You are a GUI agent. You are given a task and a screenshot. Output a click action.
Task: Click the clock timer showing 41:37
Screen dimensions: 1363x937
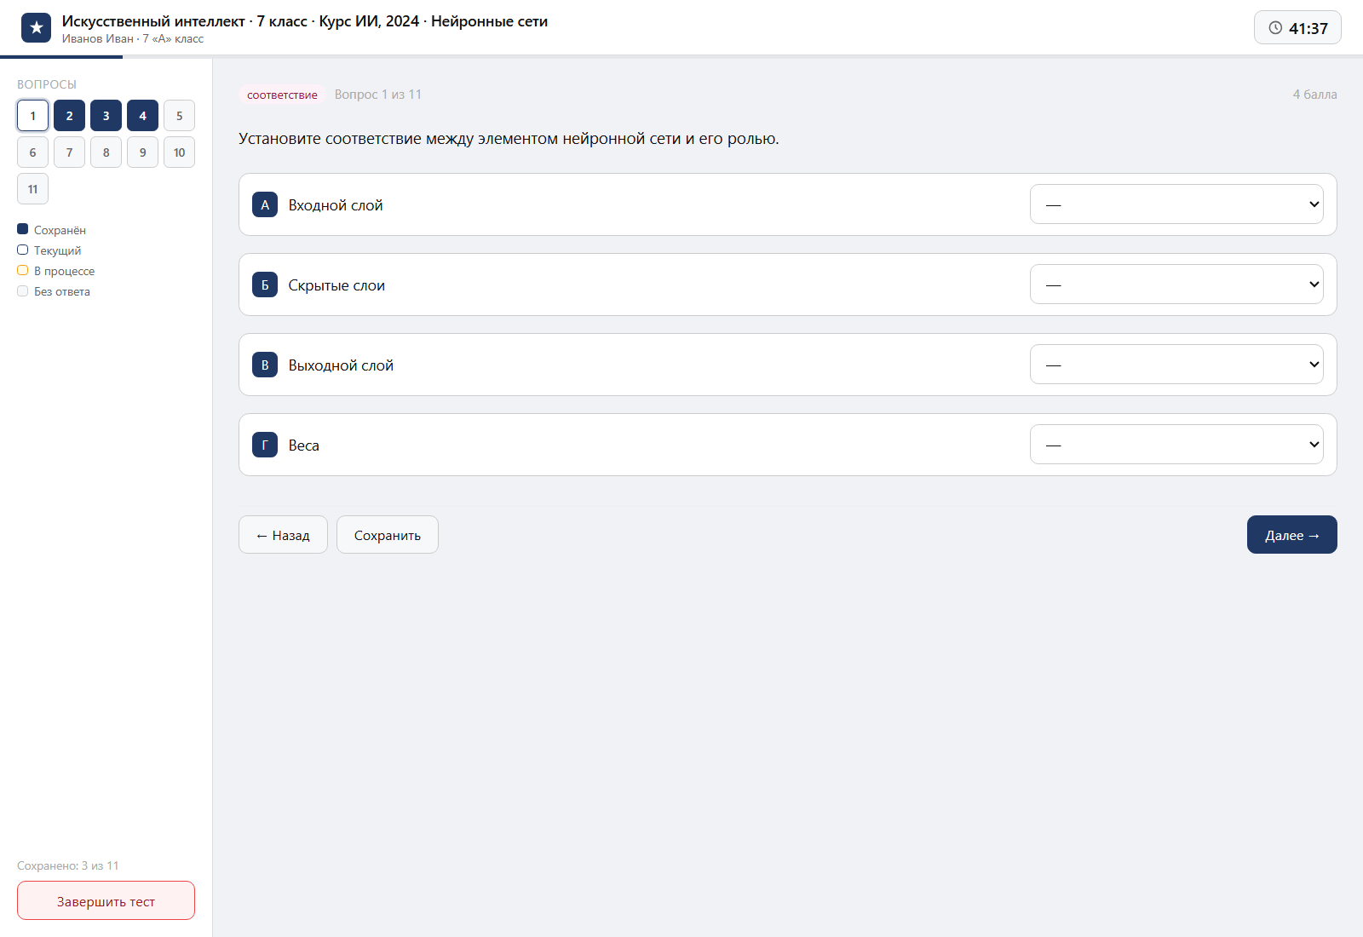coord(1297,28)
